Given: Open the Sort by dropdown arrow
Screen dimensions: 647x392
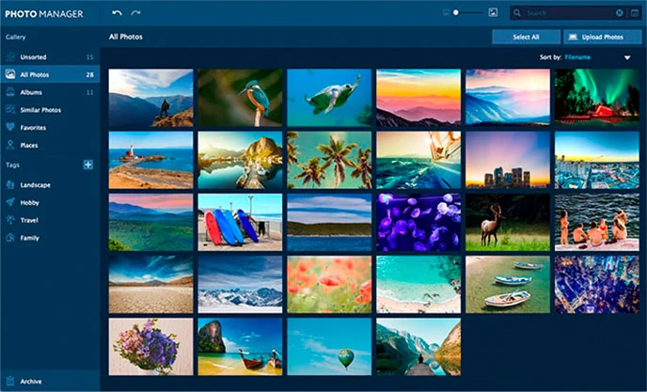Looking at the screenshot, I should tap(627, 57).
